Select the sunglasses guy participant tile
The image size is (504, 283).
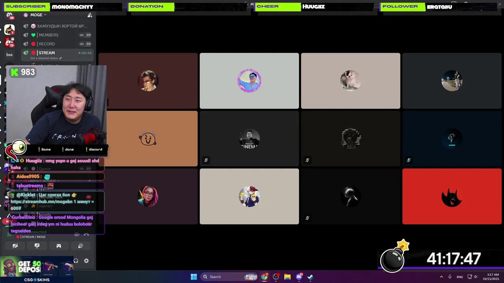[148, 81]
